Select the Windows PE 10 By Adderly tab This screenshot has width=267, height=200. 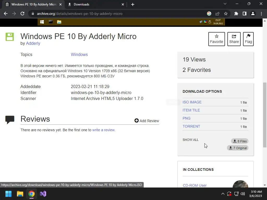click(x=34, y=4)
